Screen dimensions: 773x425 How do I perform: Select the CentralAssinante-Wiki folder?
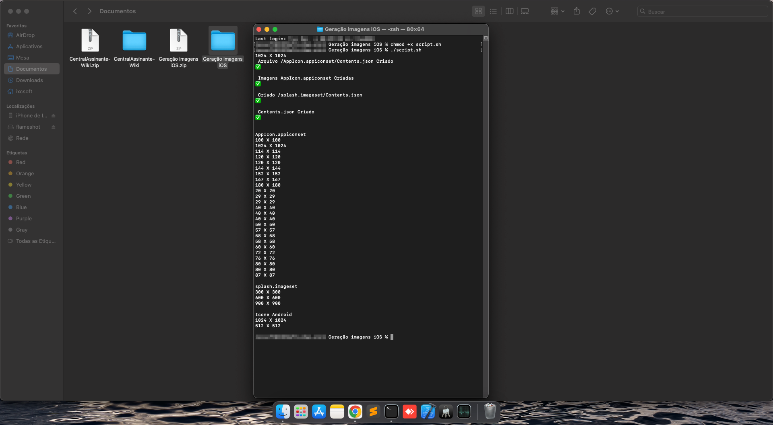click(x=134, y=48)
